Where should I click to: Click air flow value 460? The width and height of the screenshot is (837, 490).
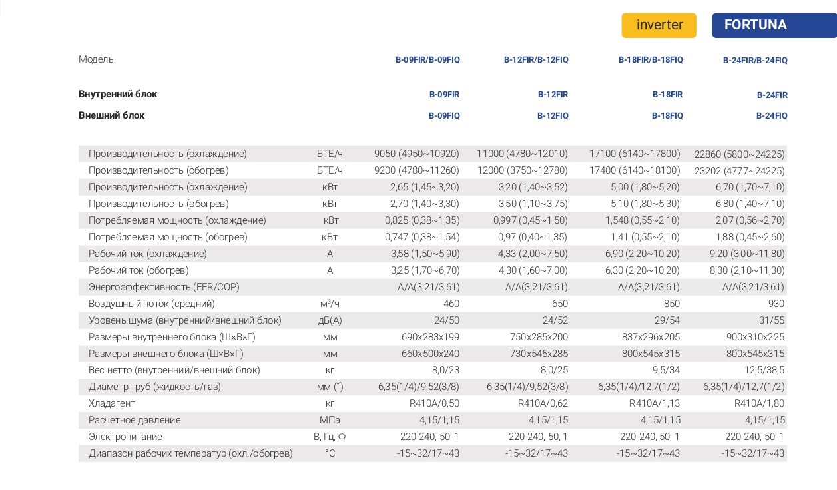pyautogui.click(x=451, y=304)
